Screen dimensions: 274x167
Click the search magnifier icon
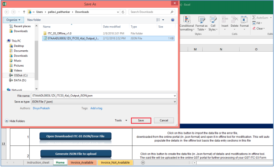coord(172,12)
